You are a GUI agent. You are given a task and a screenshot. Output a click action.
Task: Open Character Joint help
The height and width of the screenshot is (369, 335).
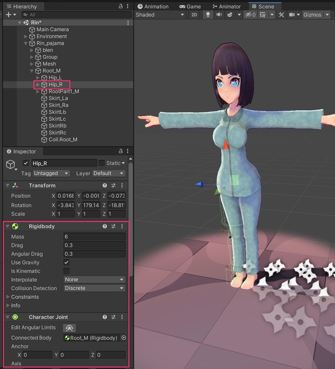105,317
